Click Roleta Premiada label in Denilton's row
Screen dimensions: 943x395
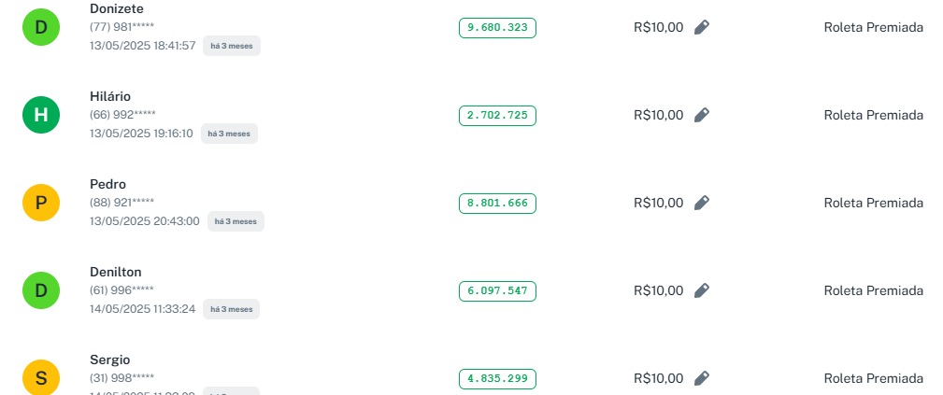[873, 290]
